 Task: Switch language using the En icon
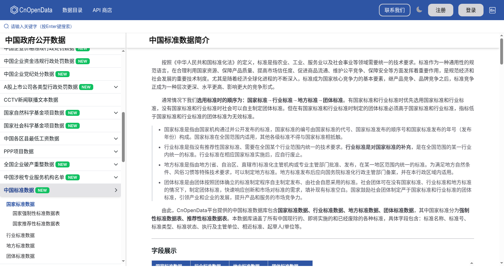coord(492,10)
